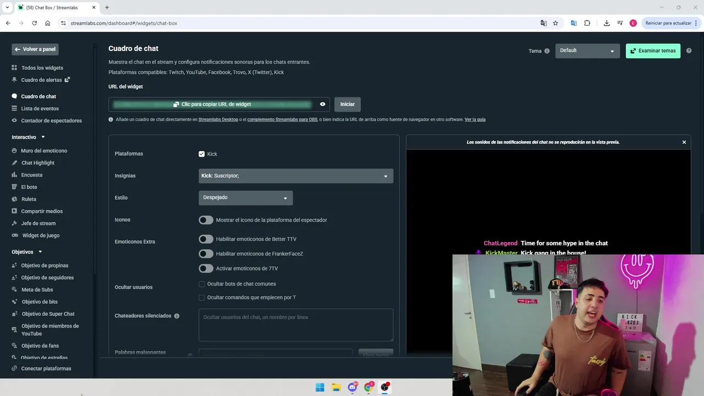Uncheck the Kick platform checkbox
This screenshot has width=704, height=396.
[x=202, y=154]
